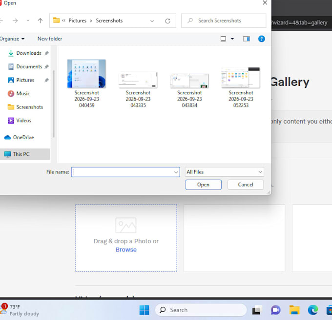Click the Open button
332x320 pixels.
pyautogui.click(x=203, y=185)
